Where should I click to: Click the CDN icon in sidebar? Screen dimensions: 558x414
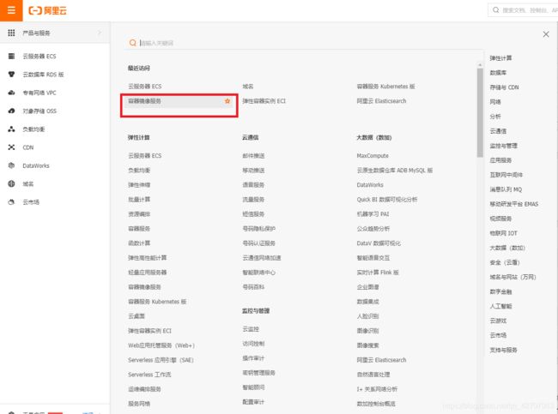(x=11, y=147)
